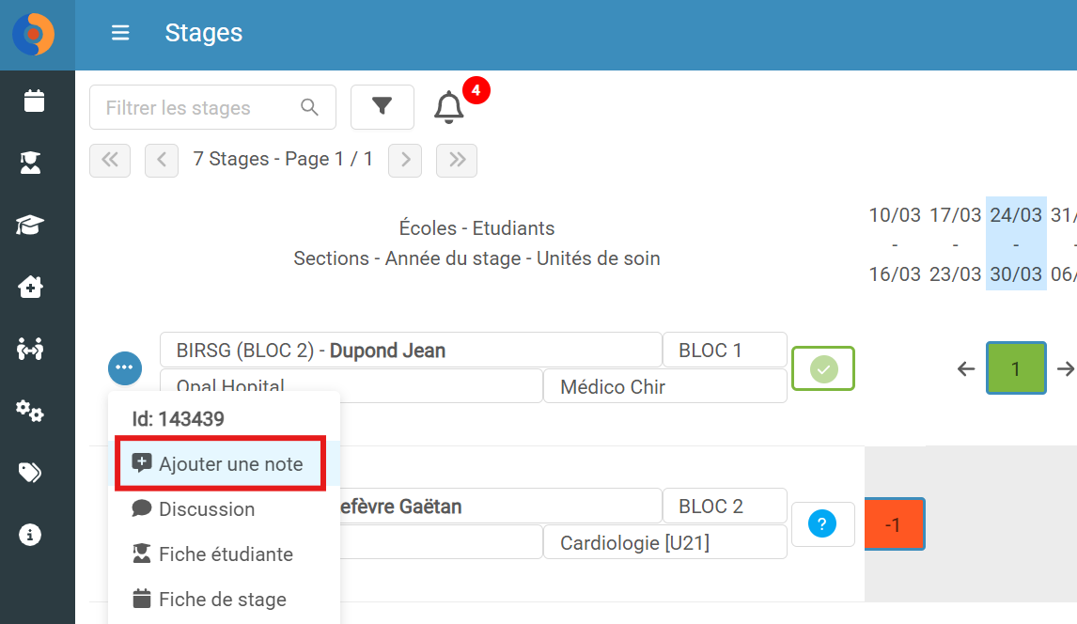This screenshot has width=1077, height=624.
Task: Toggle the hamburger menu beside Stages
Action: [x=120, y=33]
